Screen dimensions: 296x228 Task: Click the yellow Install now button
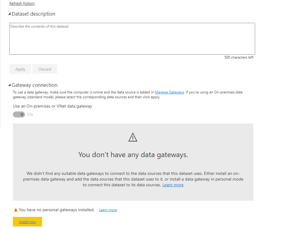coord(27,222)
